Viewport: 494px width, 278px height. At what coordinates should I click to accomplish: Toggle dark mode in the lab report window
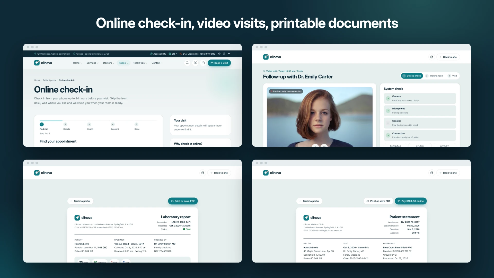pyautogui.click(x=203, y=173)
